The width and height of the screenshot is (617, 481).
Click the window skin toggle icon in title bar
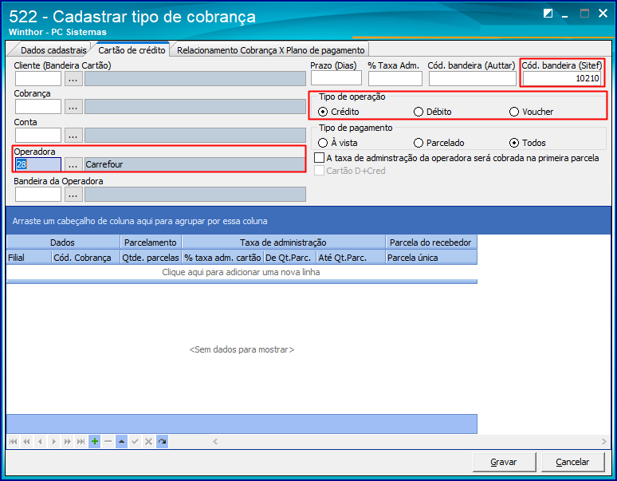[x=548, y=14]
